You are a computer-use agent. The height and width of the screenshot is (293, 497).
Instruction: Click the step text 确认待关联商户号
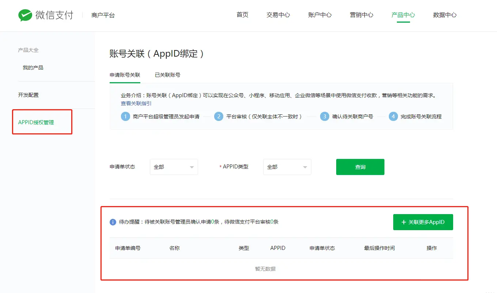(353, 117)
